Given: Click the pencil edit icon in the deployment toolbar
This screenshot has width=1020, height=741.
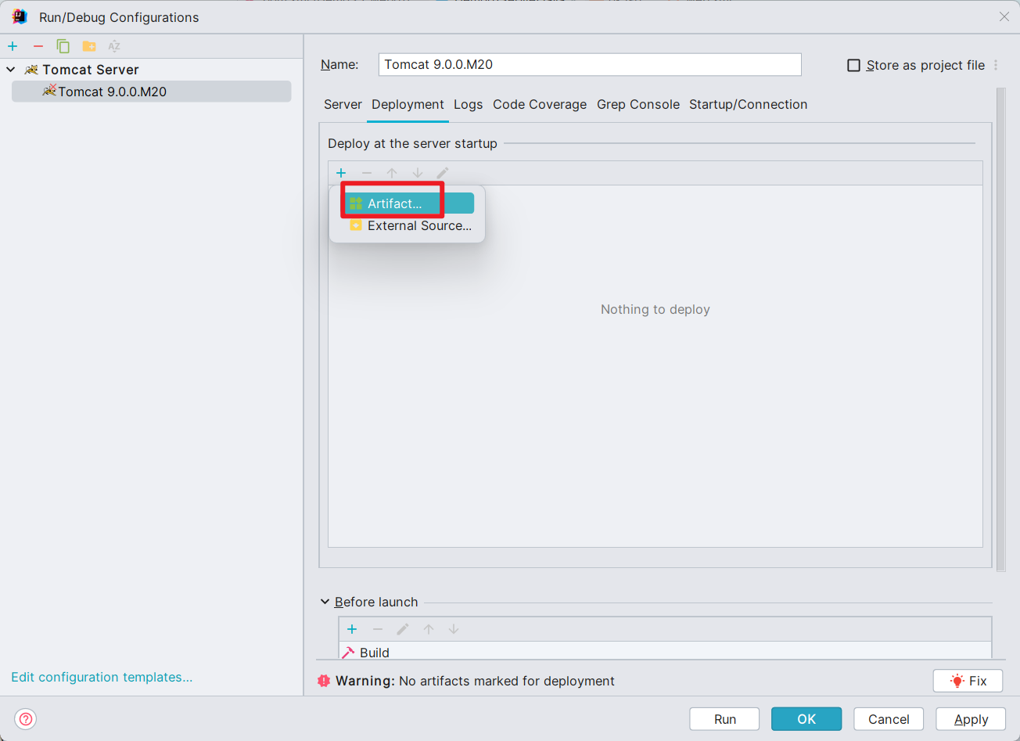Looking at the screenshot, I should (443, 173).
